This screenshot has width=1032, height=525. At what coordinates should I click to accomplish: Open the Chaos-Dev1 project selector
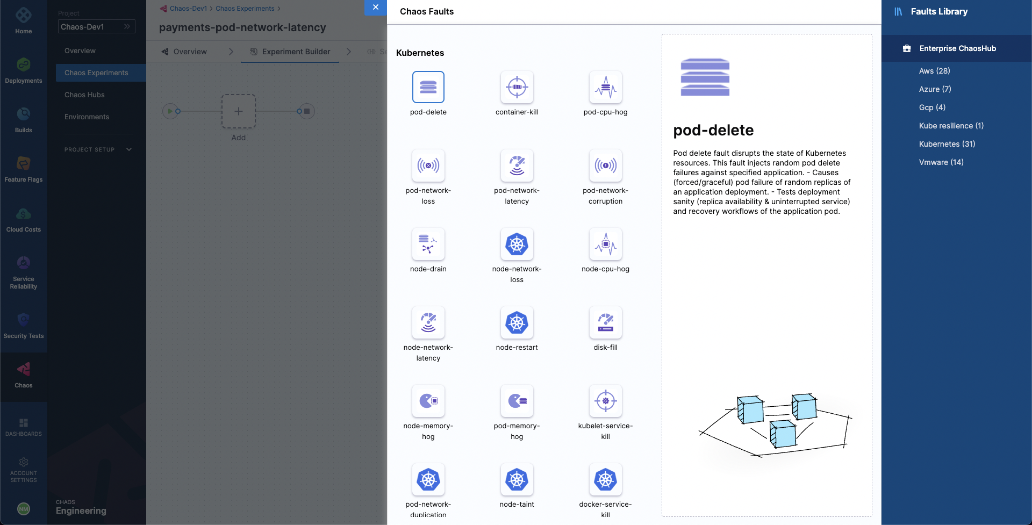(x=96, y=27)
